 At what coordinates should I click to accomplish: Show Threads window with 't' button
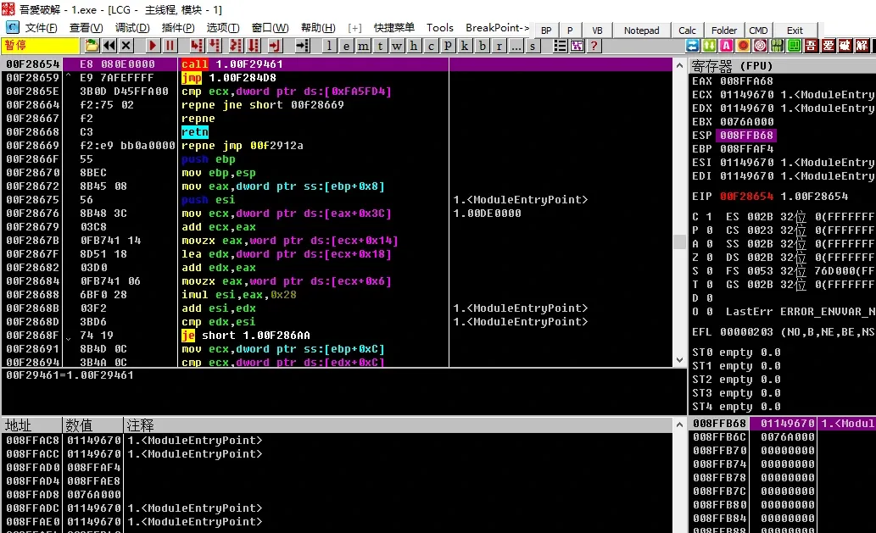click(x=380, y=46)
